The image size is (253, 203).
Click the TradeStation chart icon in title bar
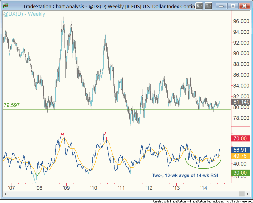pyautogui.click(x=5, y=6)
